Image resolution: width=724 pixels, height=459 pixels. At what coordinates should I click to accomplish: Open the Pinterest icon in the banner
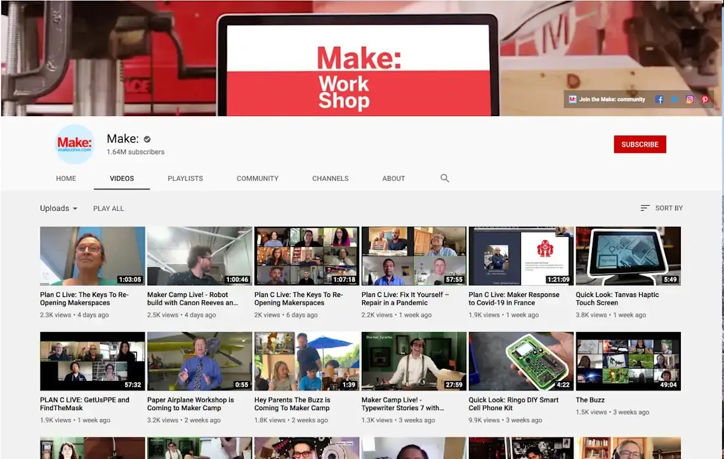point(704,99)
